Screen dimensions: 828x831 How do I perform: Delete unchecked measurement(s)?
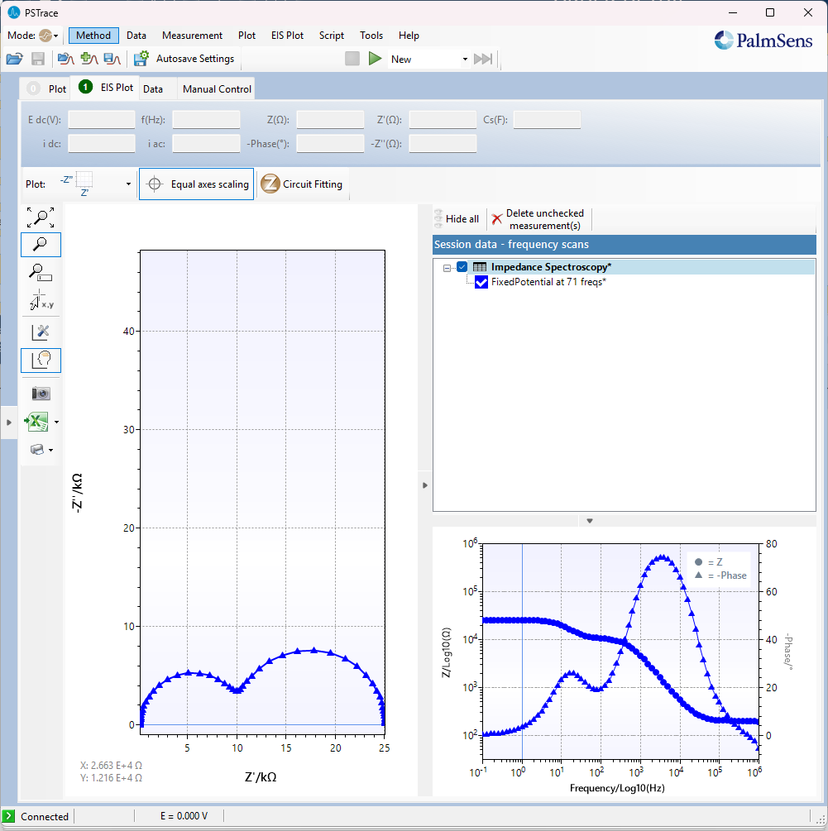538,219
